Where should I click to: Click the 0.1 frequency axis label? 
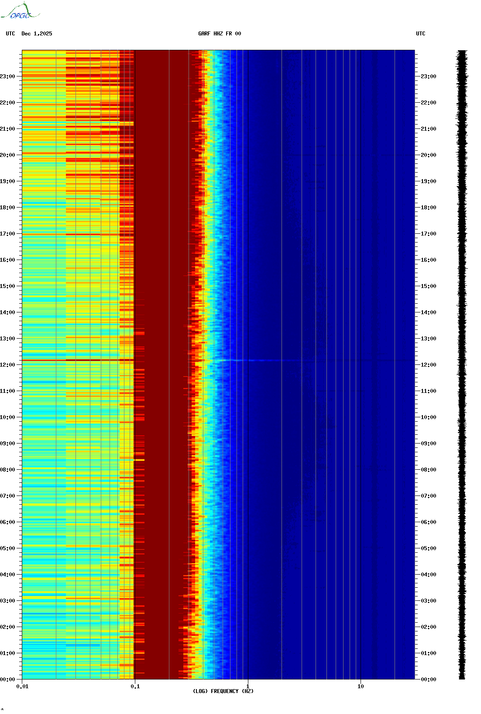[135, 686]
